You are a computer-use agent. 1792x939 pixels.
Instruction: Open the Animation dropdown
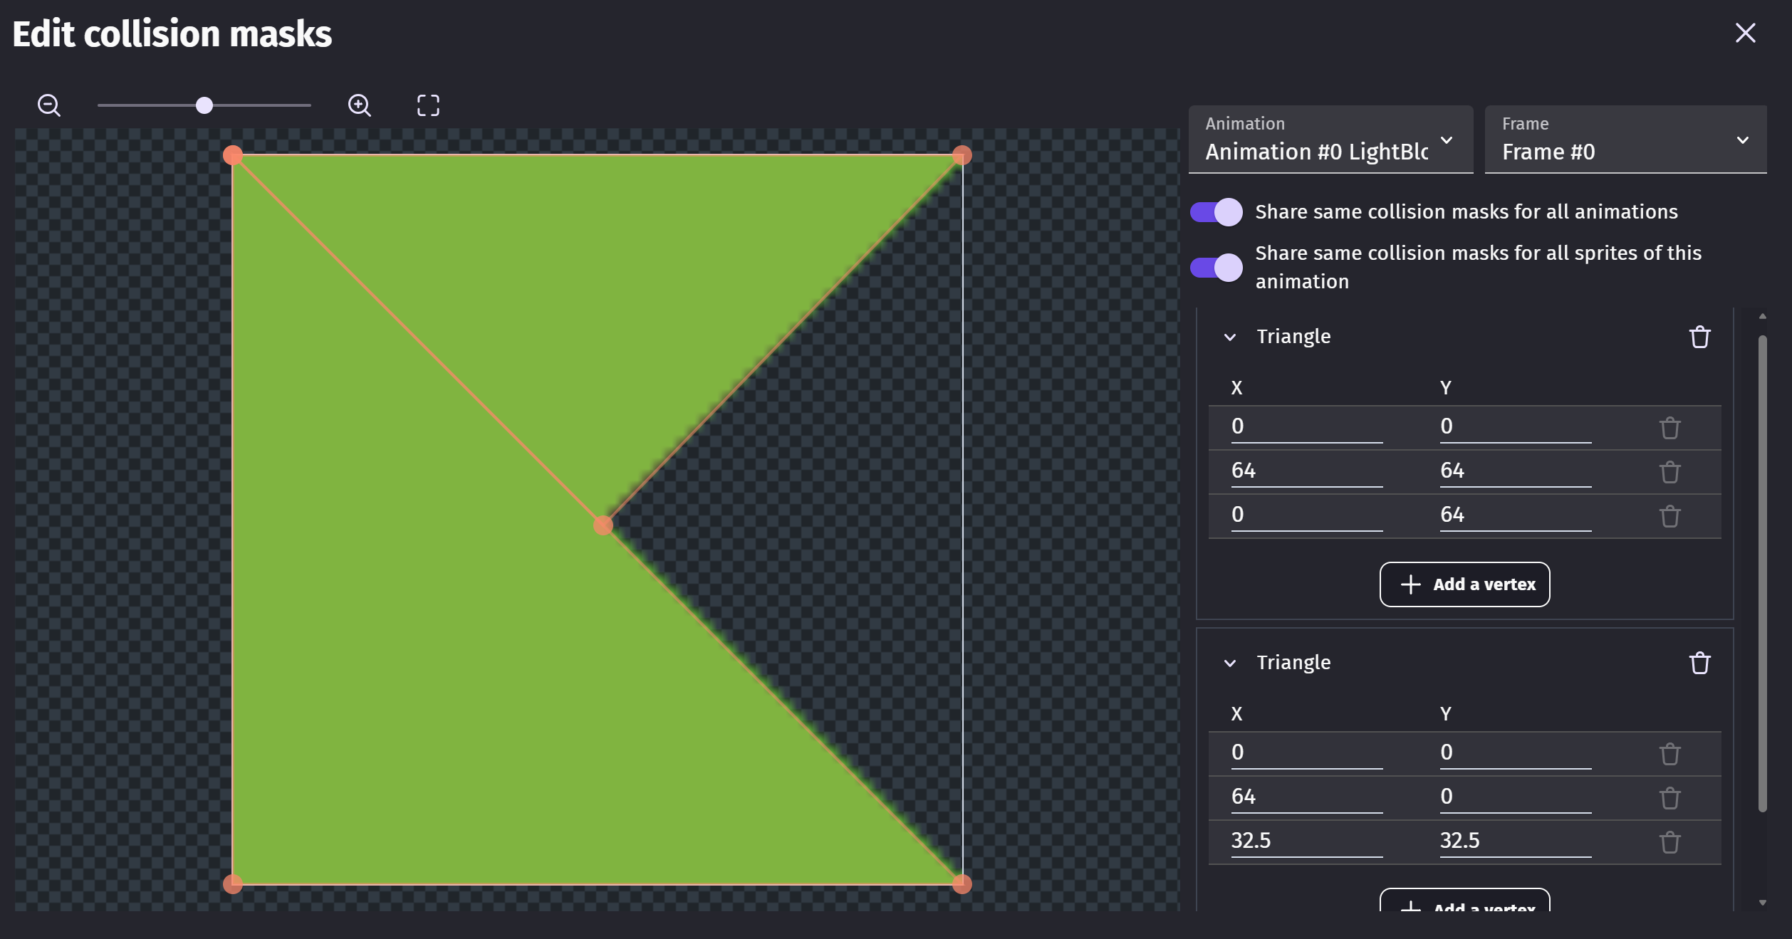(1330, 140)
